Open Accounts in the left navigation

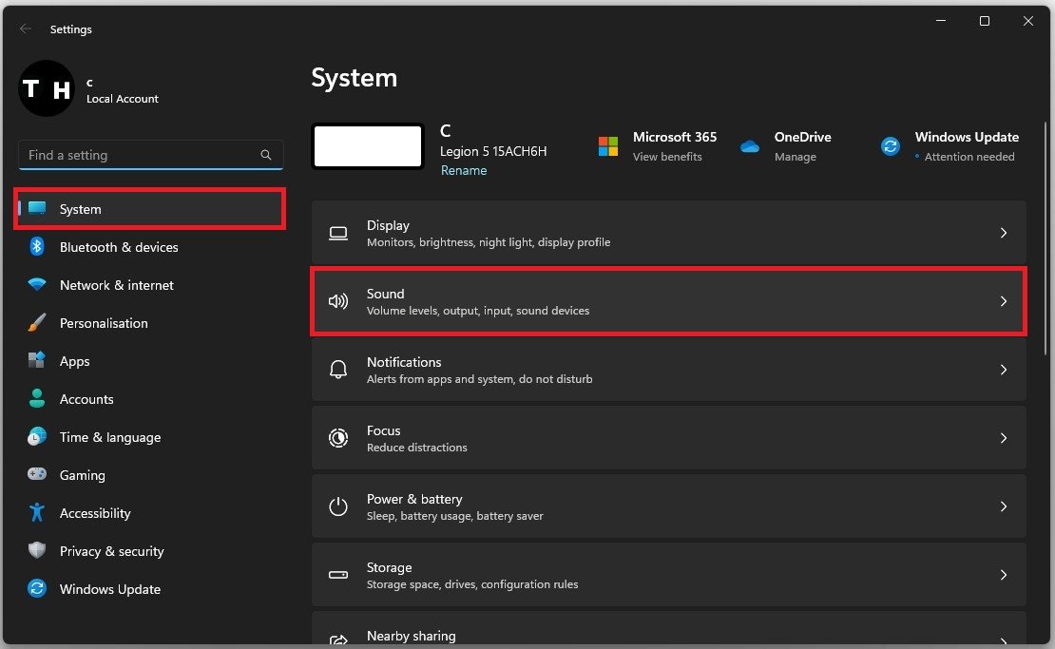86,399
